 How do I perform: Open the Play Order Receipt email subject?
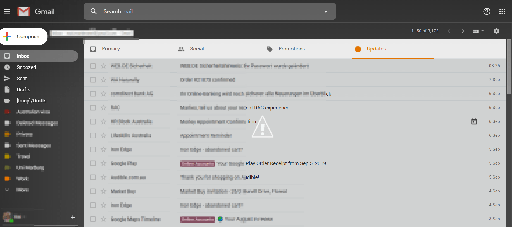point(272,163)
